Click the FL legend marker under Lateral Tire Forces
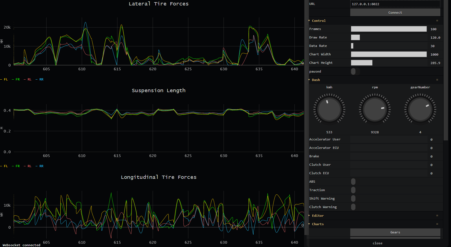451x247 pixels. (4, 79)
